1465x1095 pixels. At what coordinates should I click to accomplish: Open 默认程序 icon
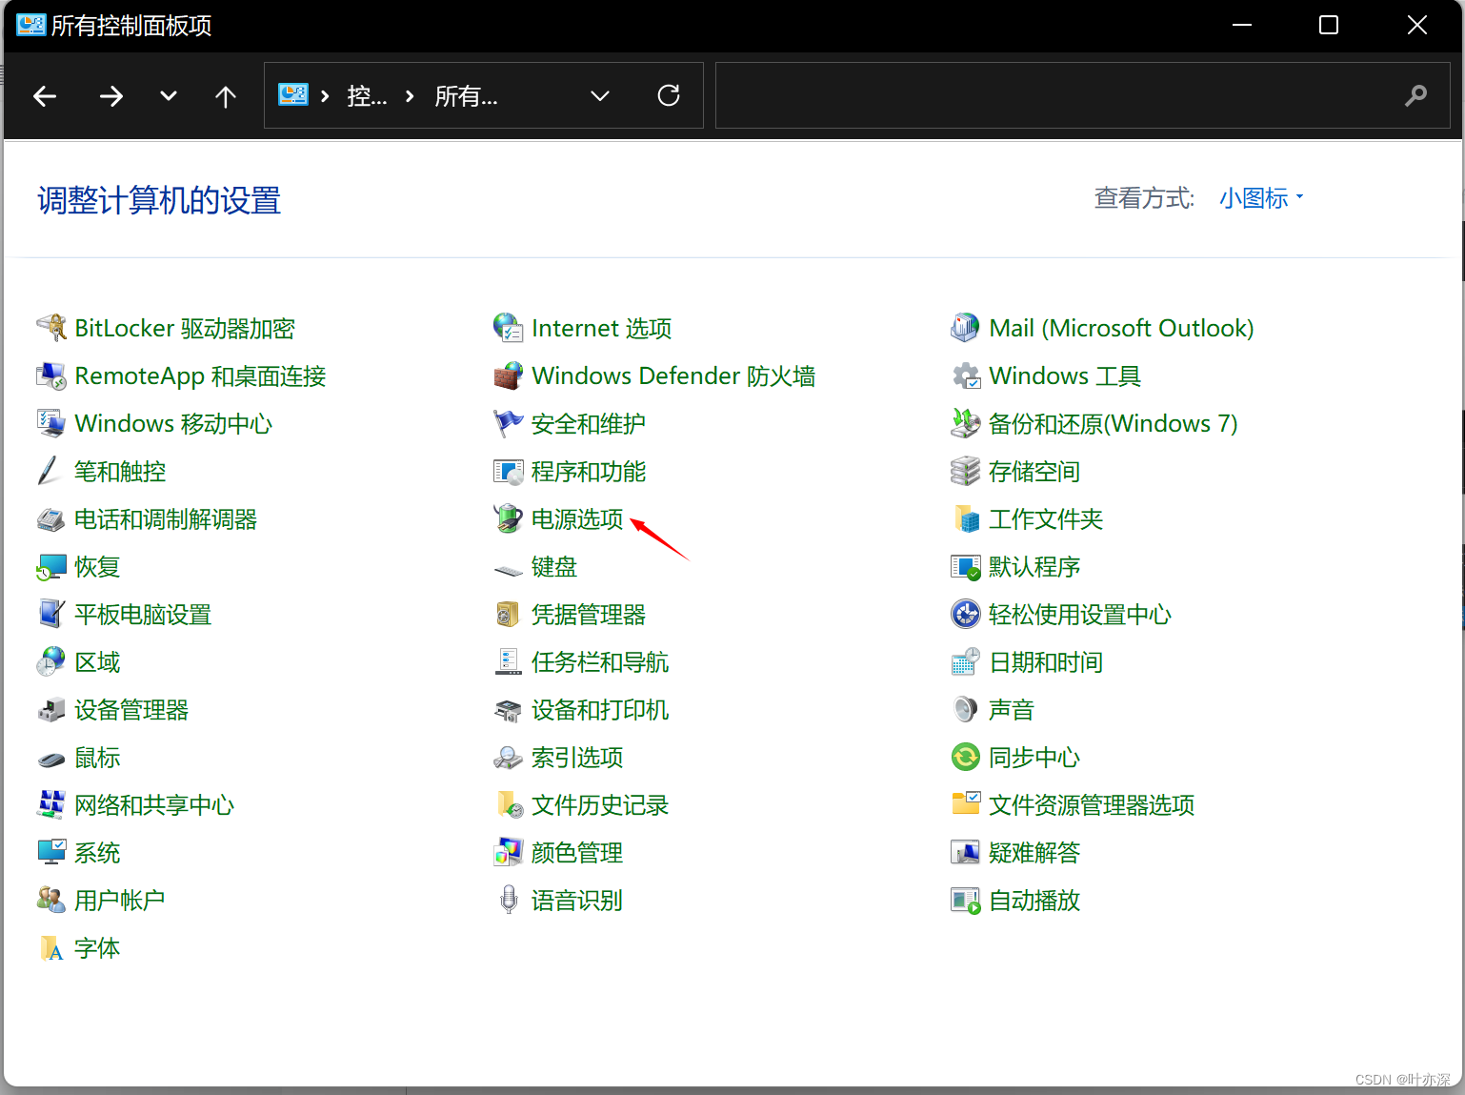pyautogui.click(x=965, y=566)
